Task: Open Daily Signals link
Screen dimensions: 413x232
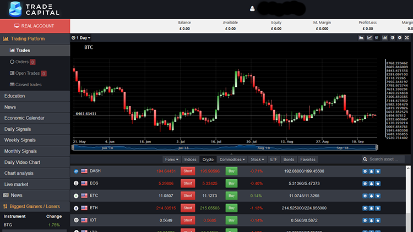Action: (35, 129)
